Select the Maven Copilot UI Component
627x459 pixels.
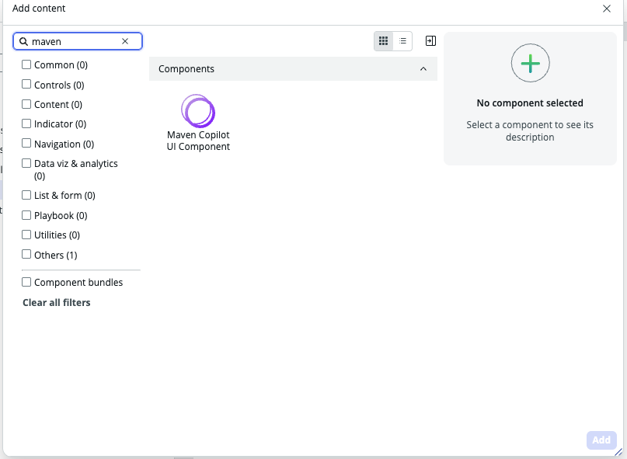pos(197,111)
